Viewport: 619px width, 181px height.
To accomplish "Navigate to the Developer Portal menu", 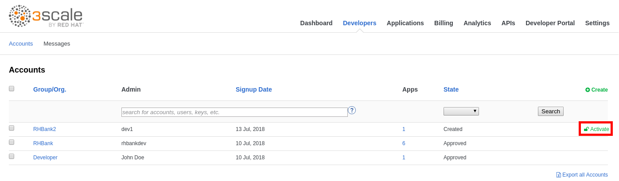I will coord(550,23).
